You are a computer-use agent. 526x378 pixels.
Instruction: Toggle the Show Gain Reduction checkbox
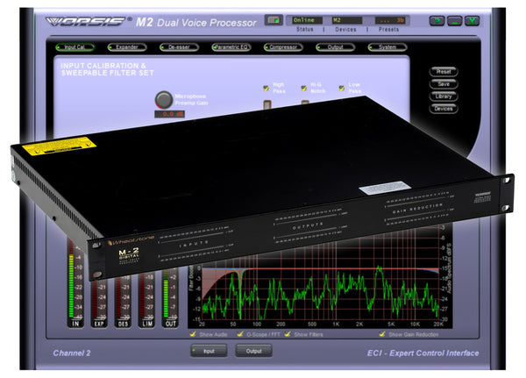pos(382,334)
